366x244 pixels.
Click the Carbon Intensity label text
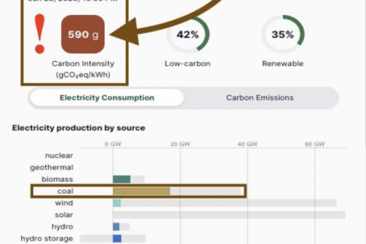[x=83, y=63]
